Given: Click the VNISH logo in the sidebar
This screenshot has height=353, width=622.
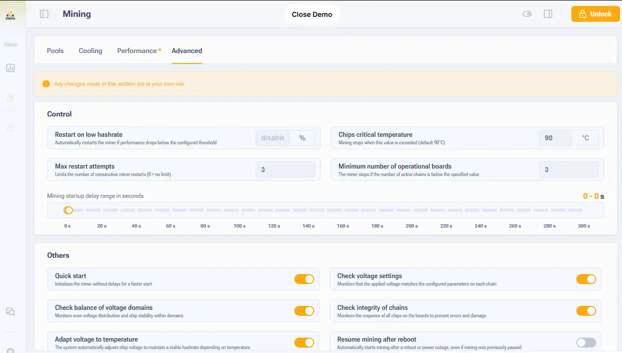Looking at the screenshot, I should coord(10,16).
